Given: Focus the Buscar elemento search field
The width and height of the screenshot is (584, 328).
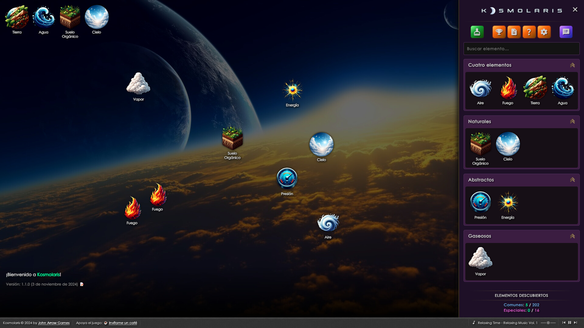Looking at the screenshot, I should (x=521, y=49).
